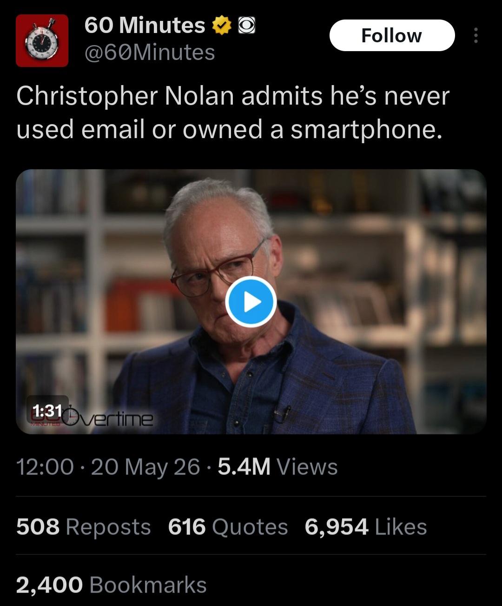
Task: Tap the word Views beside 5.4M
Action: click(307, 467)
